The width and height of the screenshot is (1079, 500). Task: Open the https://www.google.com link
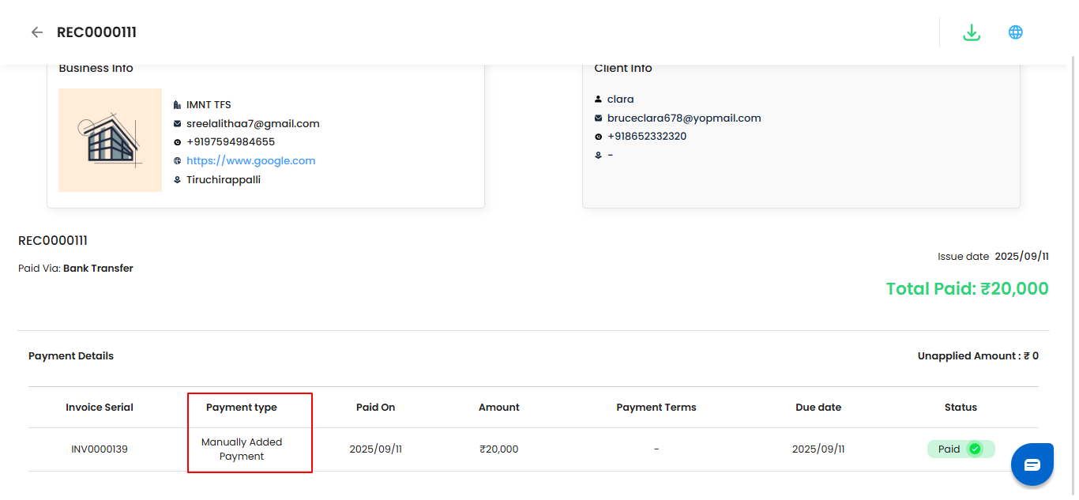pos(250,161)
